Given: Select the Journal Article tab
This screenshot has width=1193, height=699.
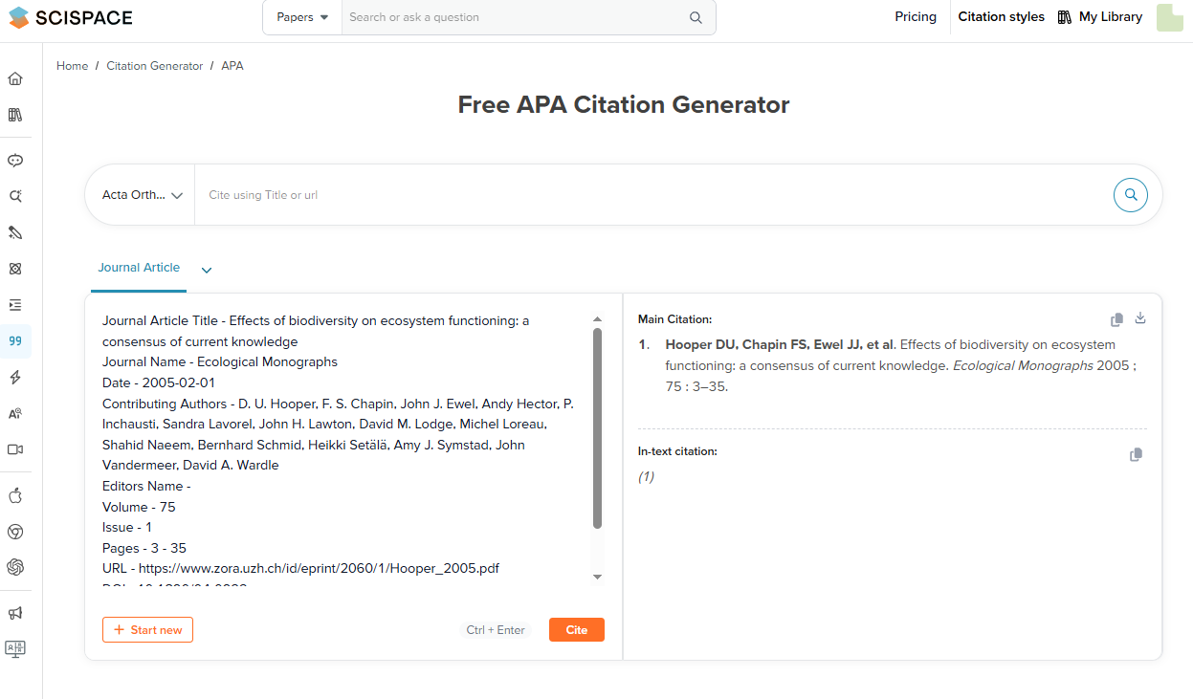Looking at the screenshot, I should coord(139,268).
